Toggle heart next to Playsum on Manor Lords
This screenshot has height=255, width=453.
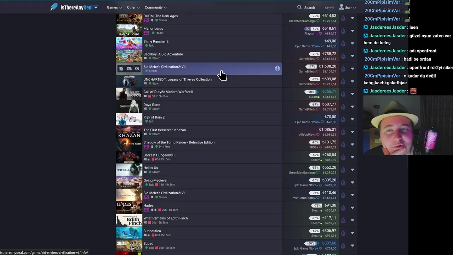[x=321, y=34]
